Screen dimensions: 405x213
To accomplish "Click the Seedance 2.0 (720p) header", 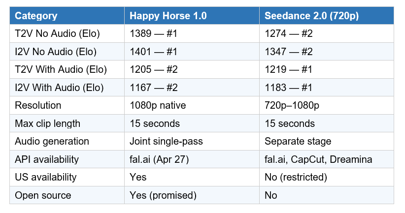I will (311, 16).
